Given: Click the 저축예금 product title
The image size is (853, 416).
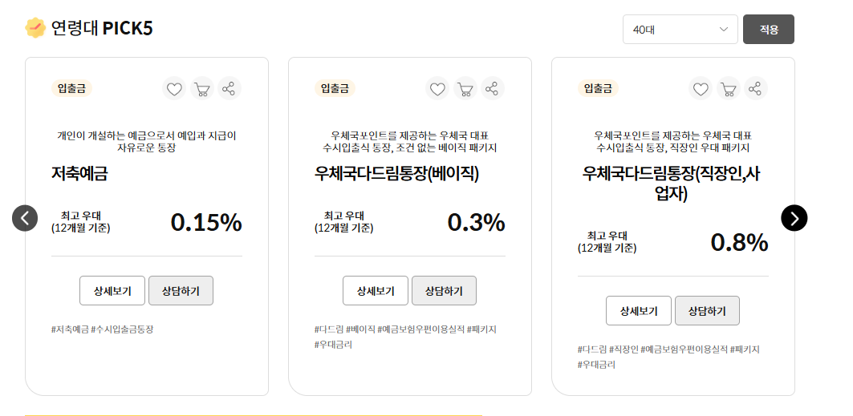Looking at the screenshot, I should tap(79, 174).
